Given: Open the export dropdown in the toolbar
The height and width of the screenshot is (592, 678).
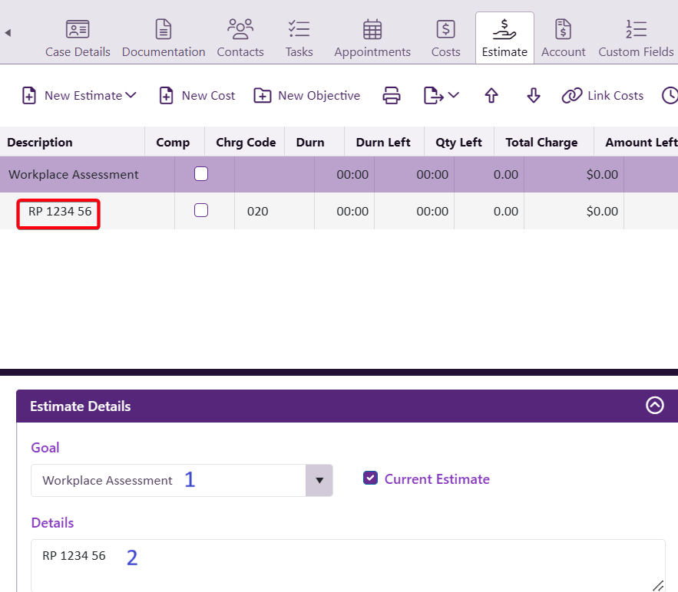Looking at the screenshot, I should coord(442,96).
